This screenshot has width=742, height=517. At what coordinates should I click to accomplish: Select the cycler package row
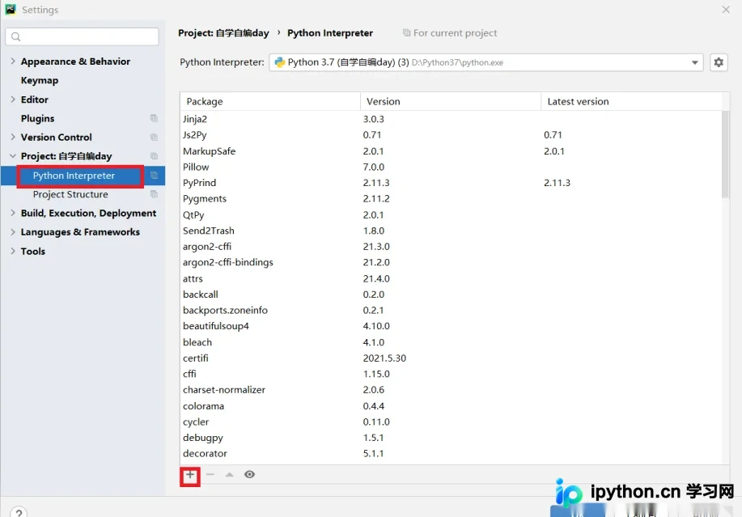point(451,422)
